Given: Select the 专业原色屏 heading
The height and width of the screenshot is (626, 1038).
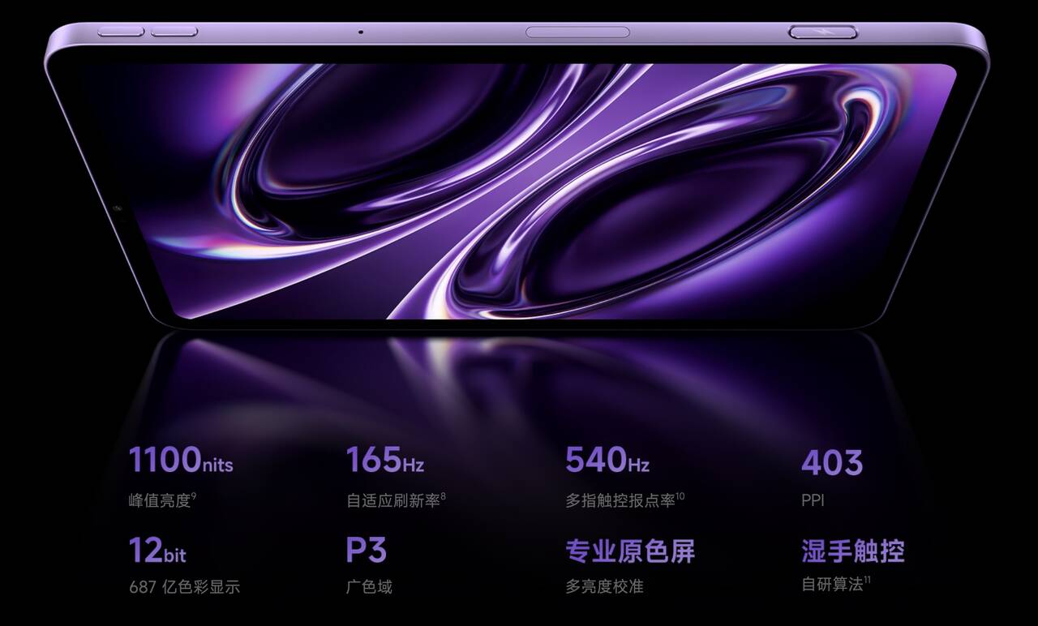Looking at the screenshot, I should coord(629,551).
